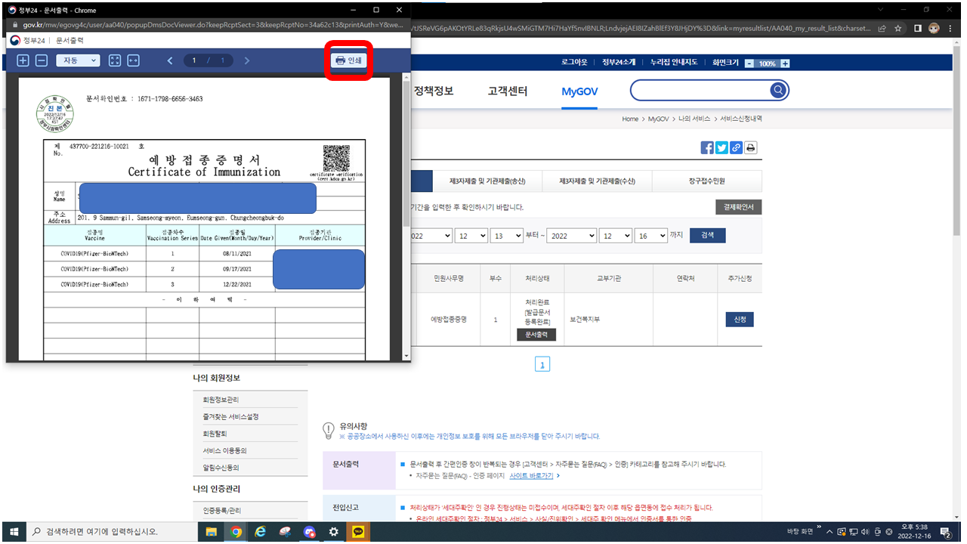This screenshot has height=544, width=967.
Task: Open the 누리집 안내지도 link
Action: click(x=674, y=63)
